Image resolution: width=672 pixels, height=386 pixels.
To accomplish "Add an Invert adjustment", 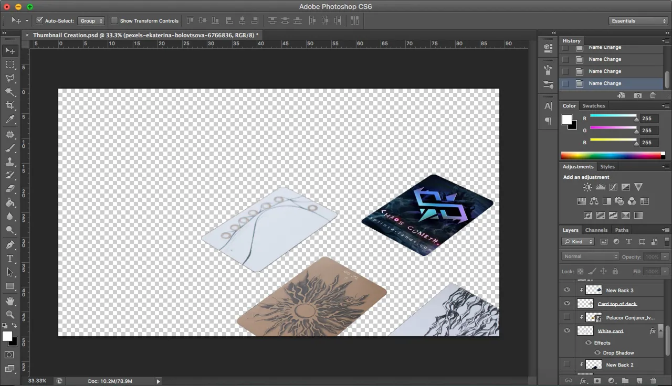I will click(x=587, y=215).
